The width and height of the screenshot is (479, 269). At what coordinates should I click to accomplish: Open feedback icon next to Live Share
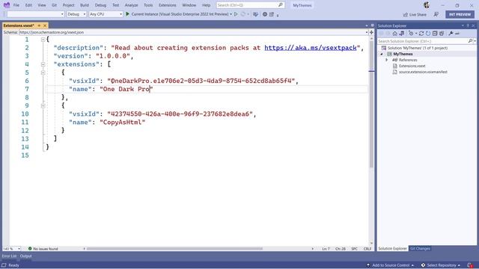[x=436, y=14]
